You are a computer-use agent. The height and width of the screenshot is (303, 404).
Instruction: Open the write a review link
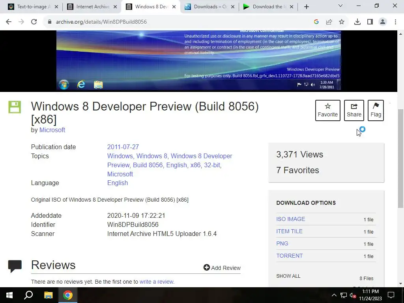click(156, 282)
